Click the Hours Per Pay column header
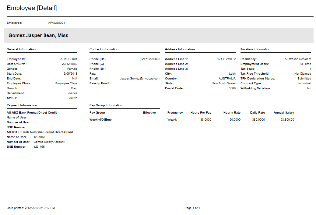 click(x=201, y=113)
